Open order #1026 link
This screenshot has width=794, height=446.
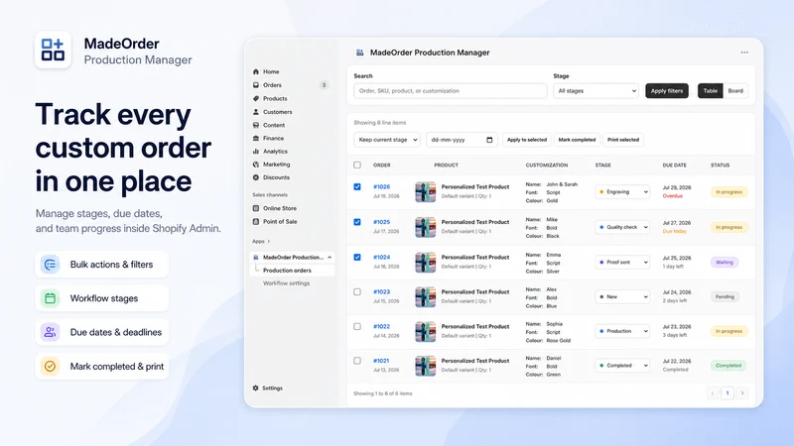pyautogui.click(x=381, y=186)
